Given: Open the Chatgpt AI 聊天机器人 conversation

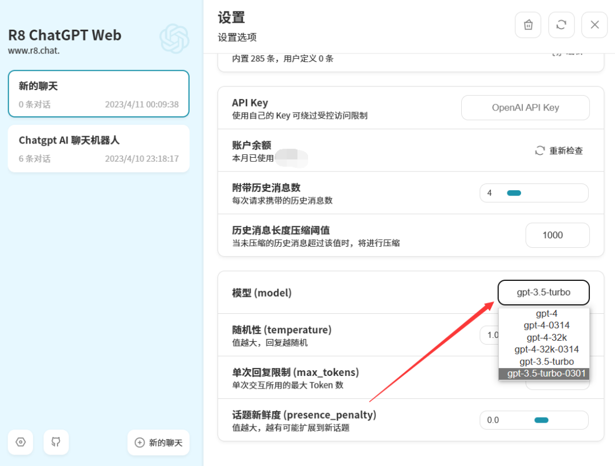Looking at the screenshot, I should pyautogui.click(x=99, y=149).
